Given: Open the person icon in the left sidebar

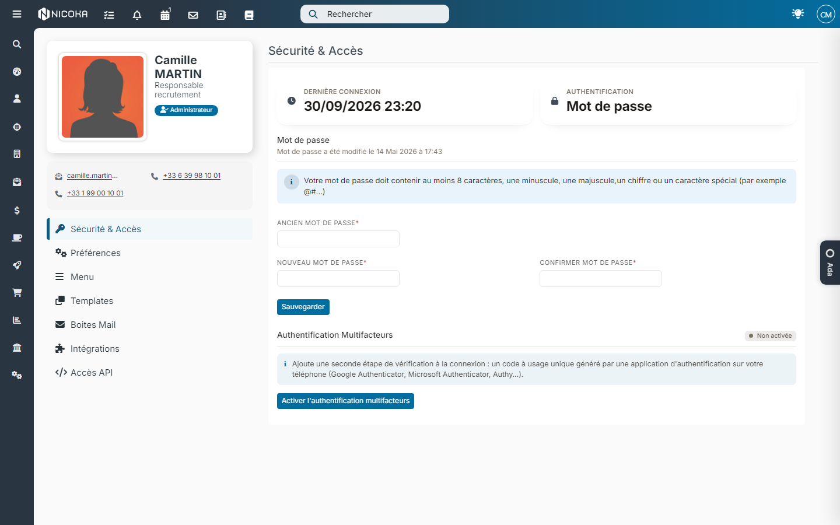Looking at the screenshot, I should click(x=17, y=99).
